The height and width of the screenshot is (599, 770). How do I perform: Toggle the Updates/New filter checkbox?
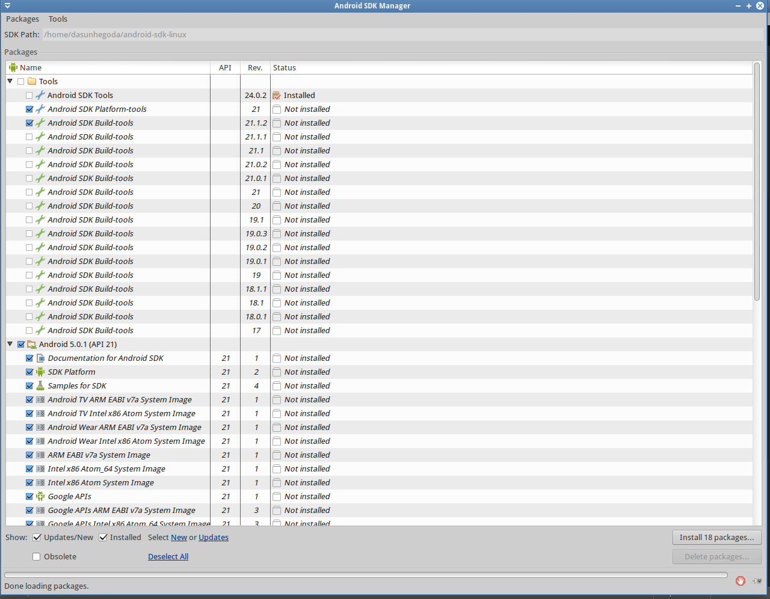tap(37, 537)
